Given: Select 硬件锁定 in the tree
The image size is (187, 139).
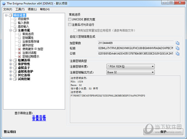Looking at the screenshot, I should pyautogui.click(x=28, y=45).
